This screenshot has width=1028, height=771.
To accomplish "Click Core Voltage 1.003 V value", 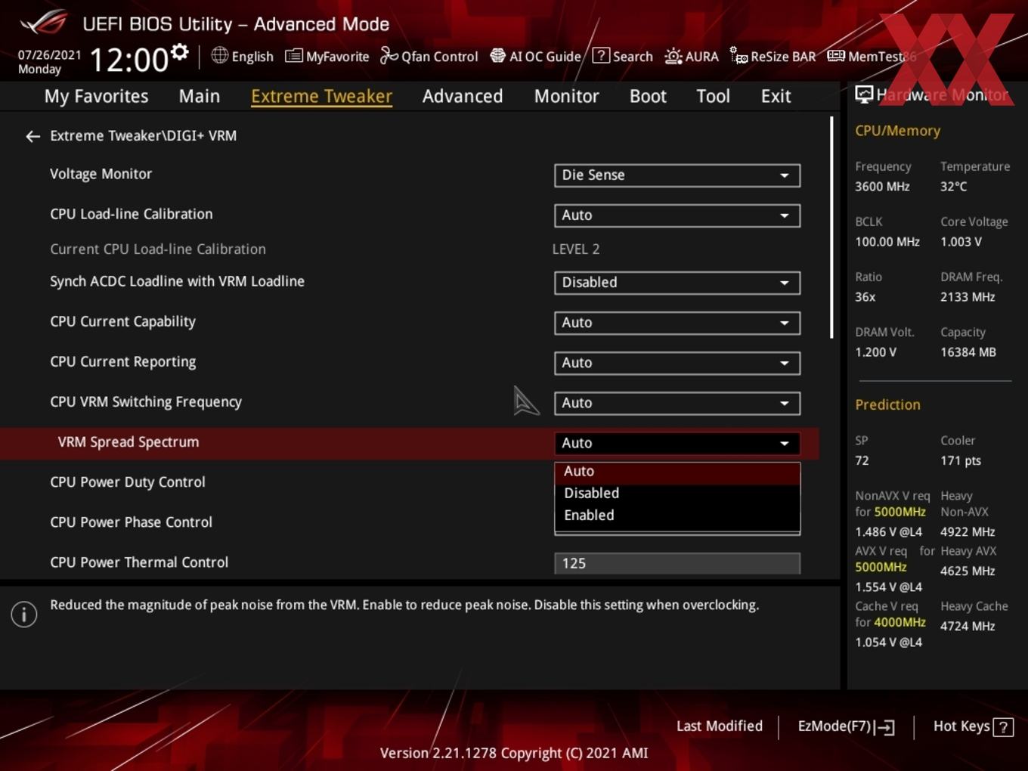I will point(961,242).
